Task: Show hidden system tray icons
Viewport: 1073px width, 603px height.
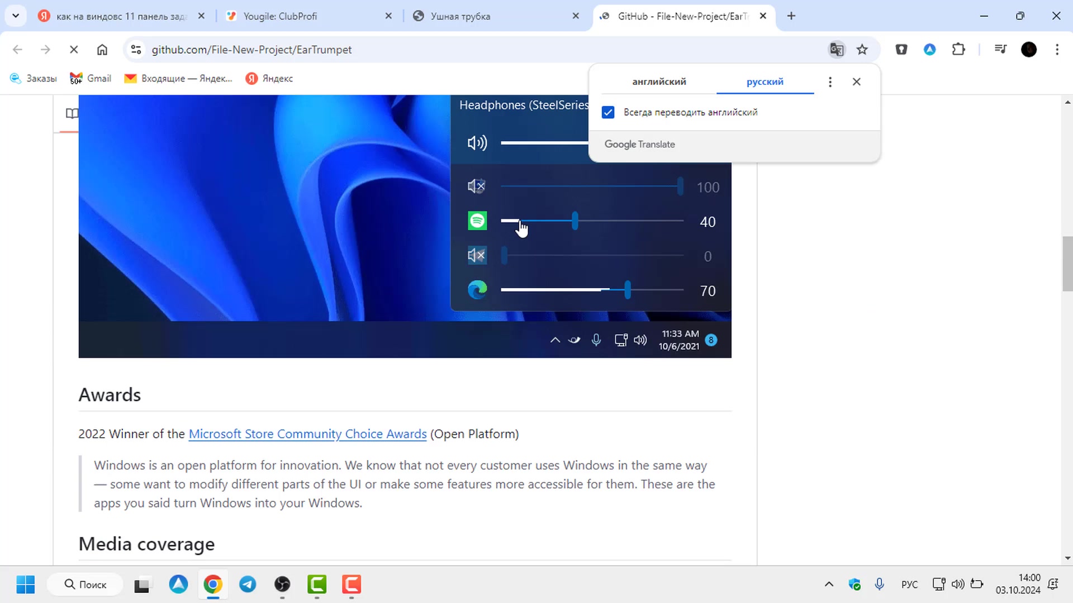Action: pyautogui.click(x=829, y=585)
